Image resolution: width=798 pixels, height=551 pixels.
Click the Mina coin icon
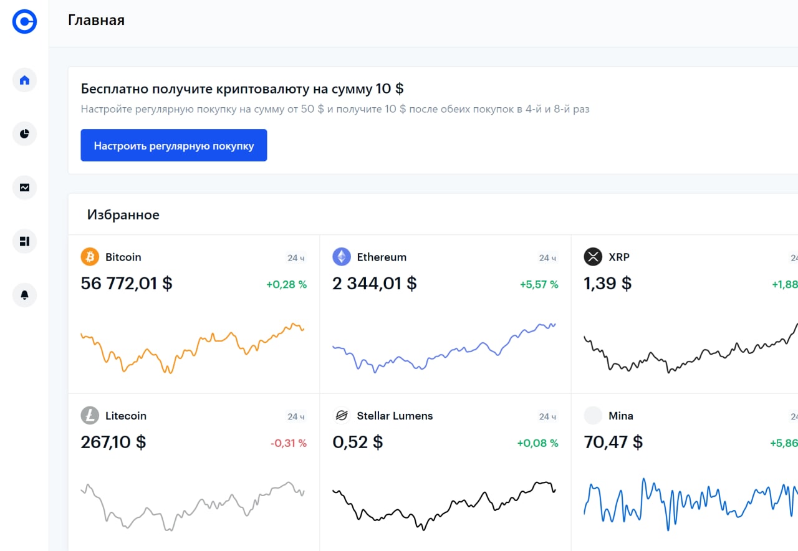point(593,416)
